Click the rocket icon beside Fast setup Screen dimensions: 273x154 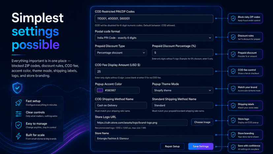(18, 103)
